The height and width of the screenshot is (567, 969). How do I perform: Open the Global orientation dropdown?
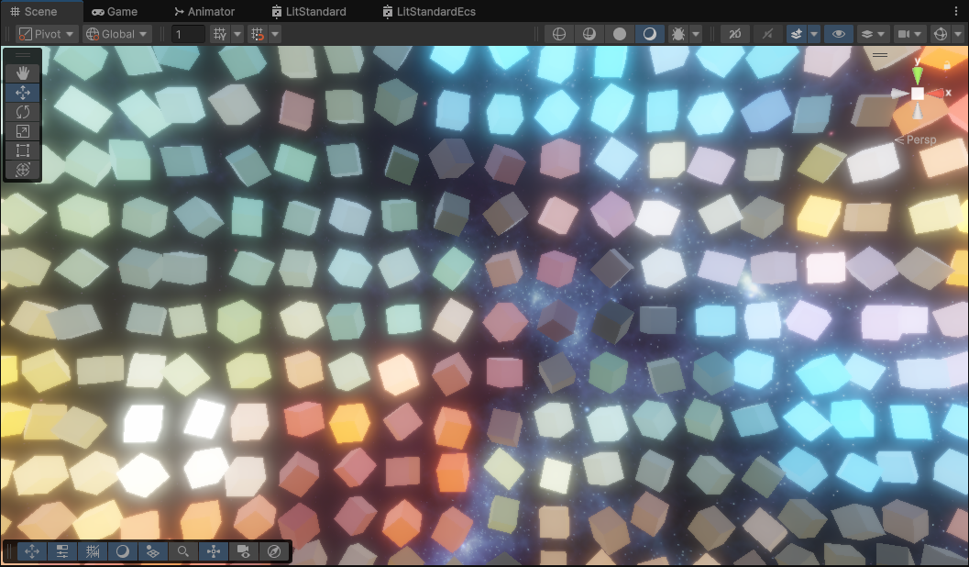click(x=116, y=33)
